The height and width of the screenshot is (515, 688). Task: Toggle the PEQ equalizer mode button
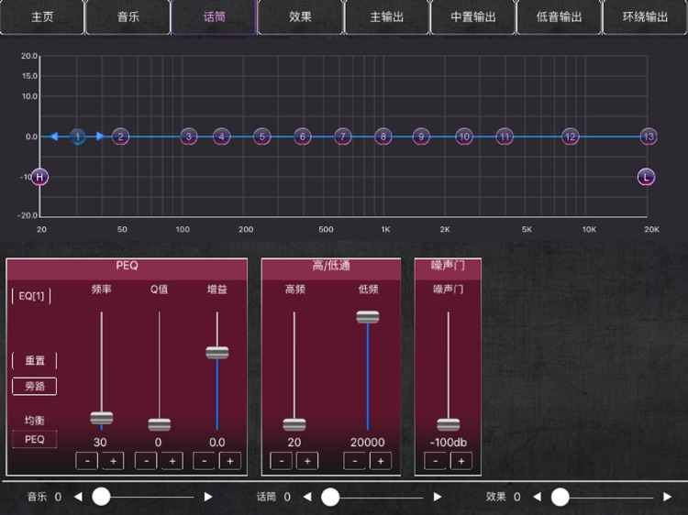(34, 439)
